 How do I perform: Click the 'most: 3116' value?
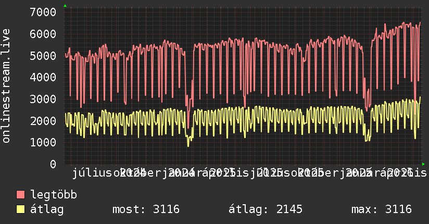pos(146,209)
